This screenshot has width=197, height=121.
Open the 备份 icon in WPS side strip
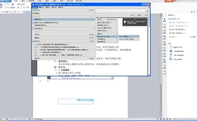(x=165, y=37)
